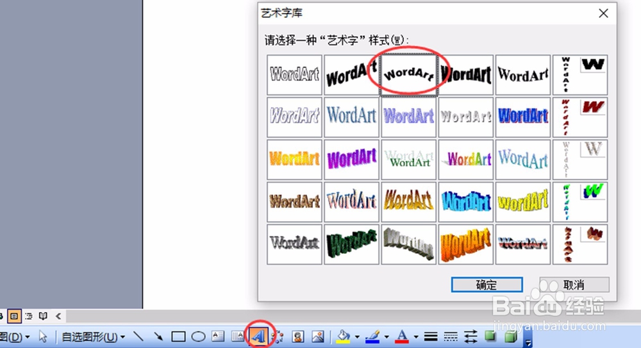The width and height of the screenshot is (641, 348).
Task: Apply fill color with paint bucket
Action: tap(343, 336)
